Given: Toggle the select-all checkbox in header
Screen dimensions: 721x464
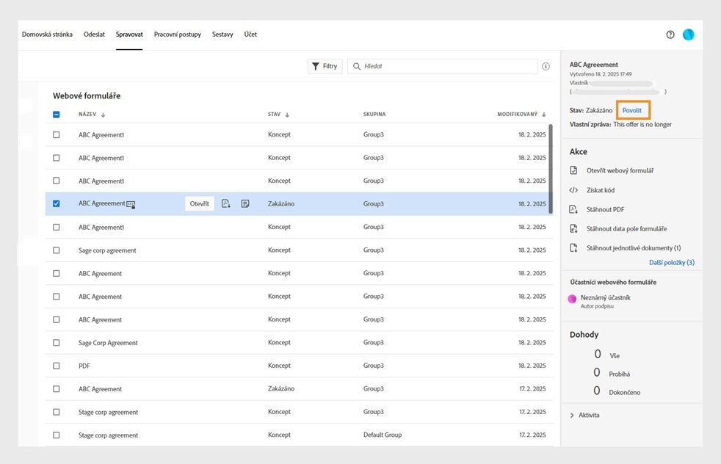Looking at the screenshot, I should 57,115.
